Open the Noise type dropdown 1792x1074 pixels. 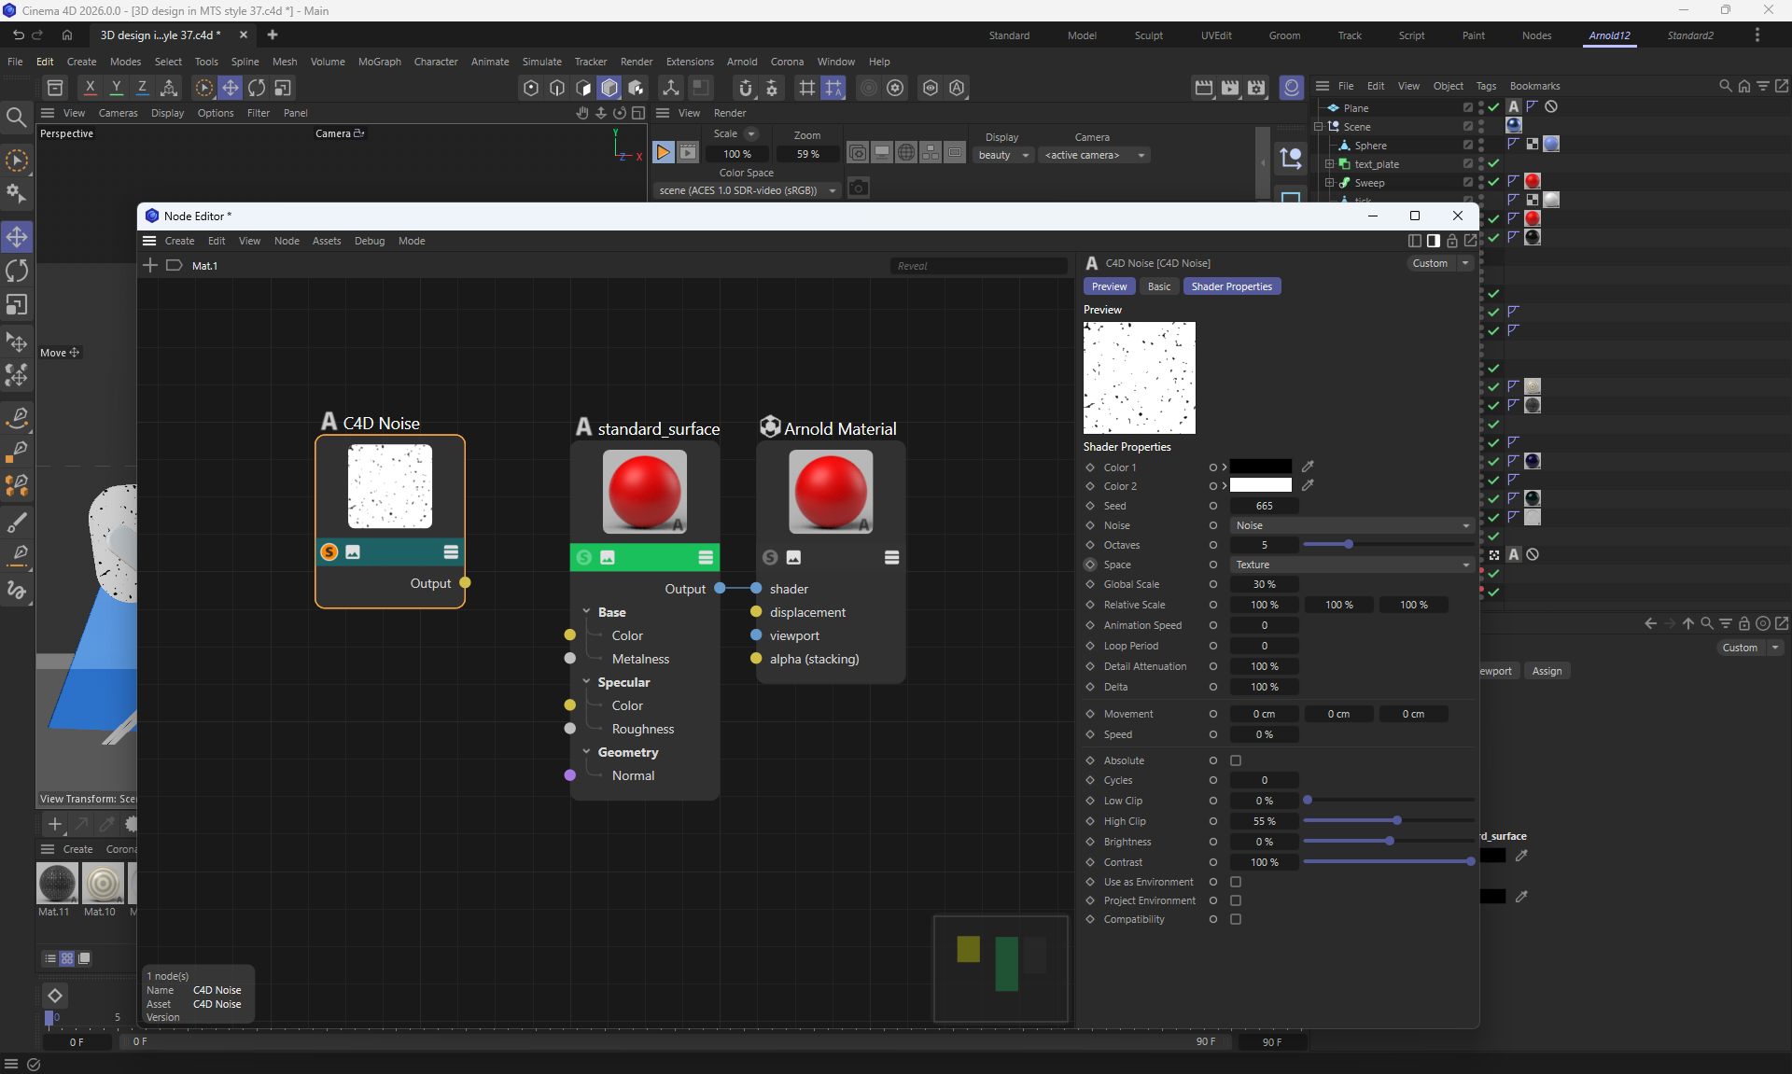point(1351,525)
